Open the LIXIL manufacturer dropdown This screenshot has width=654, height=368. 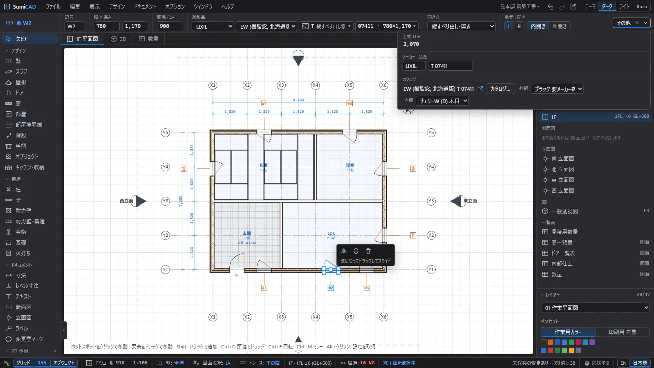(213, 26)
